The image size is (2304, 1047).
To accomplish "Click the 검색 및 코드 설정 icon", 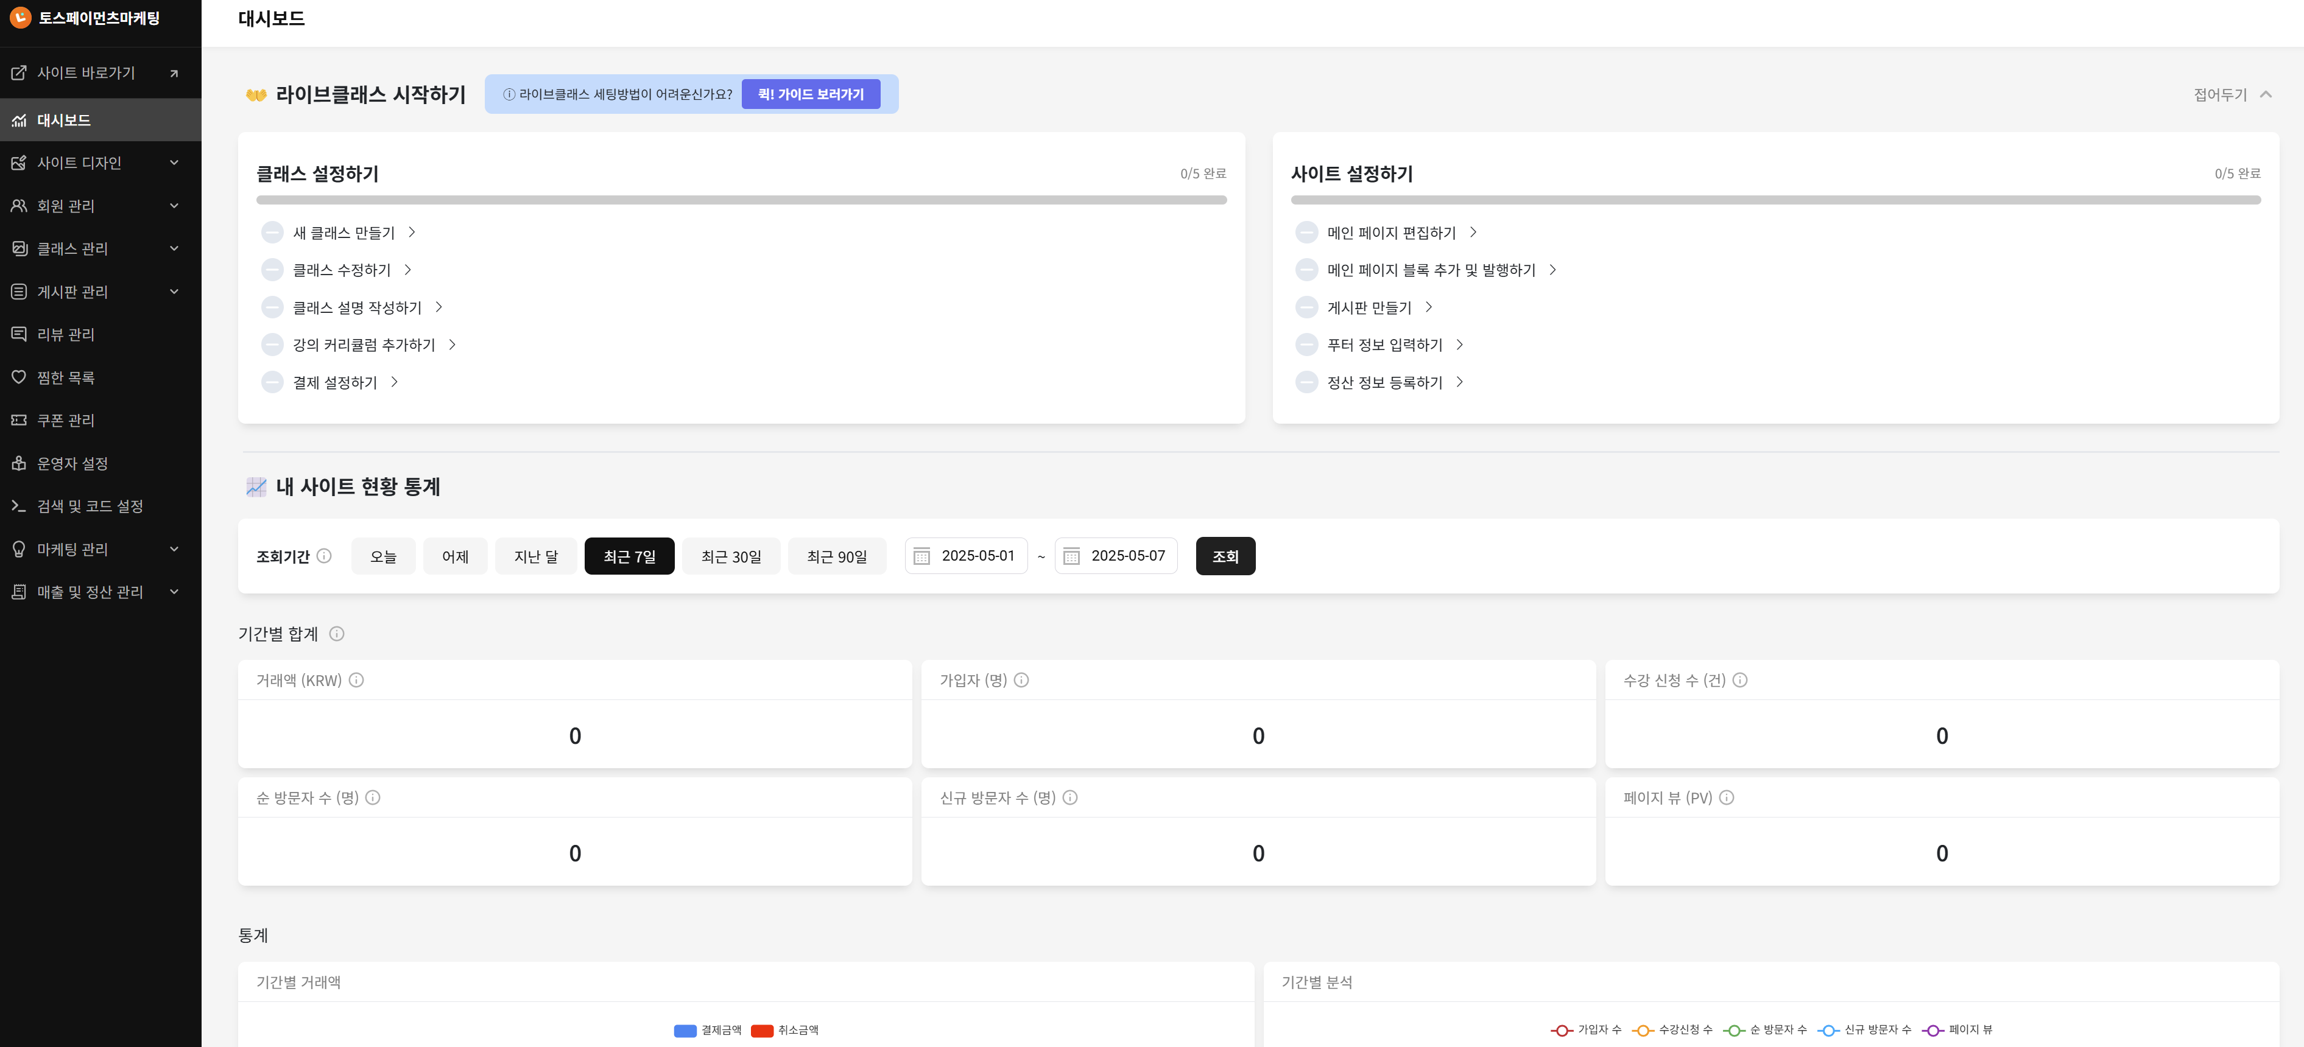I will [x=19, y=505].
